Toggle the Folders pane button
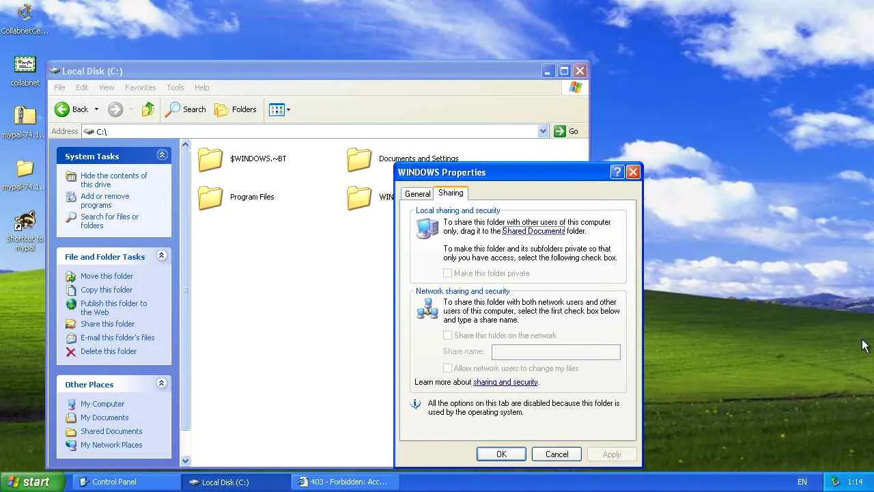 click(236, 109)
